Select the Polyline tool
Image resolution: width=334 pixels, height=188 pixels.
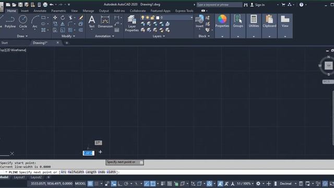pos(10,22)
